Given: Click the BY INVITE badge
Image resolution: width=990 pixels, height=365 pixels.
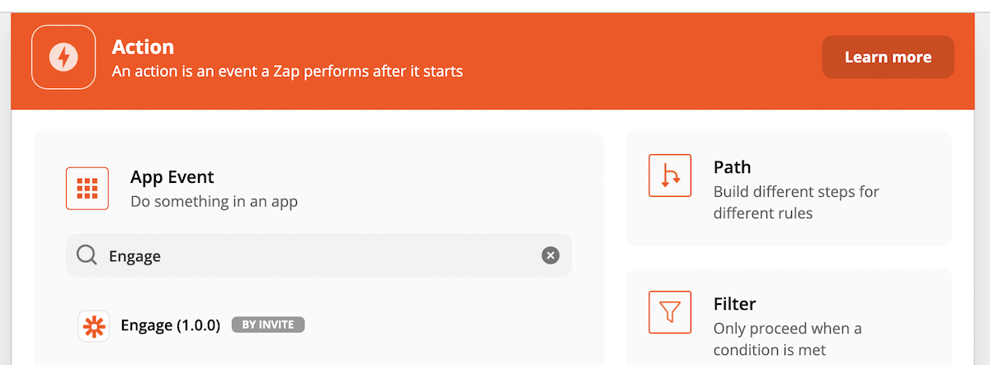Looking at the screenshot, I should pos(268,325).
